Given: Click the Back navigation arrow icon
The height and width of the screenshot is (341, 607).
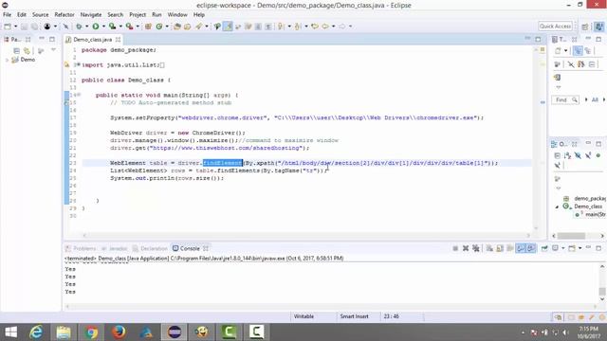Looking at the screenshot, I should point(325,27).
